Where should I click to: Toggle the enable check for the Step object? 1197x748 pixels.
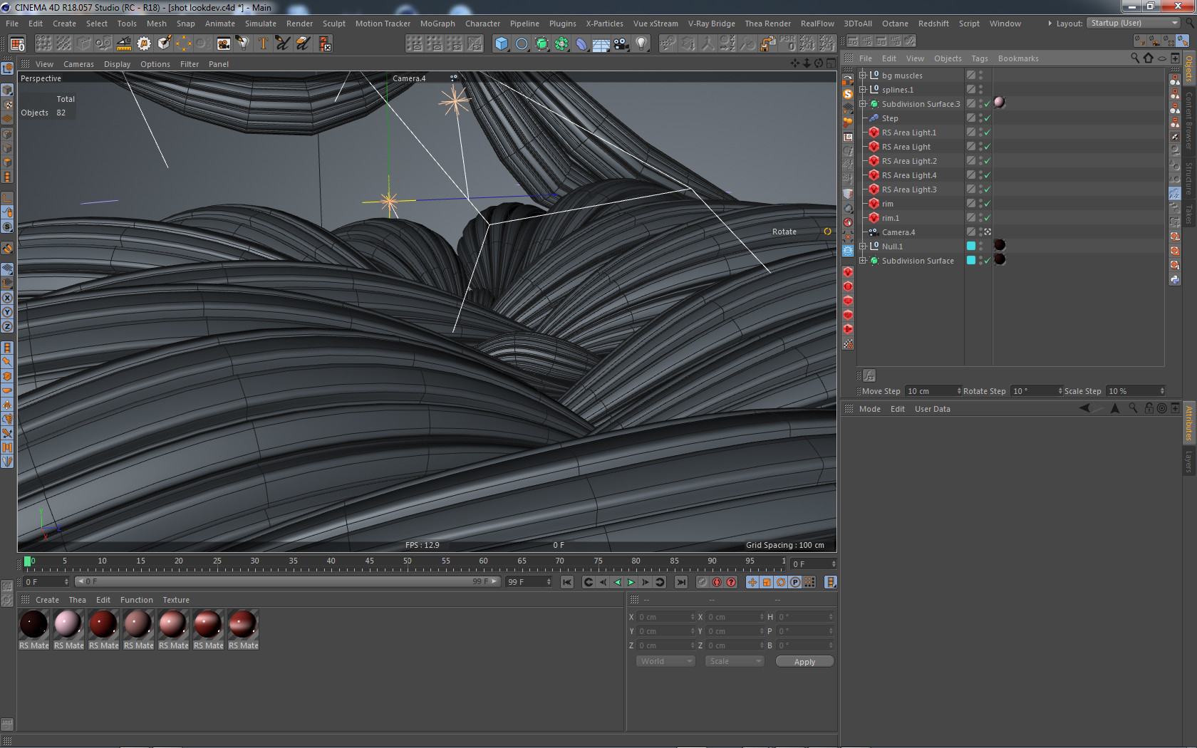click(988, 118)
